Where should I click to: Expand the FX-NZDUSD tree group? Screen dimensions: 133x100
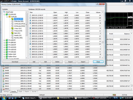click(x=4, y=52)
